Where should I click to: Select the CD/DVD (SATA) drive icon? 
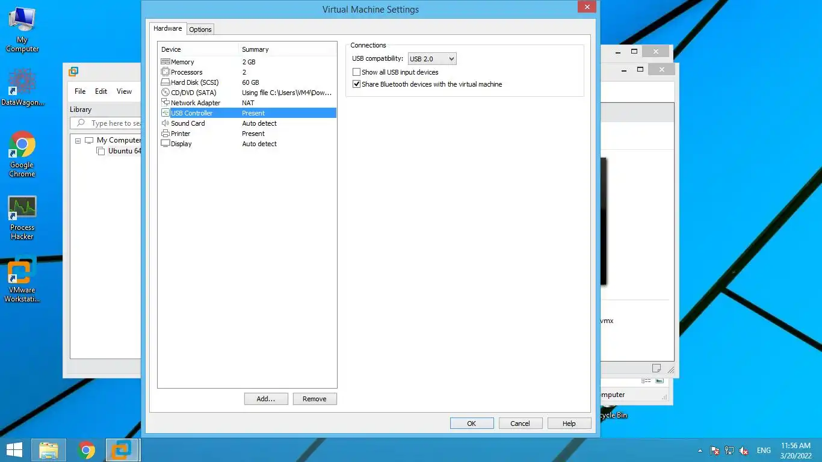pos(165,93)
